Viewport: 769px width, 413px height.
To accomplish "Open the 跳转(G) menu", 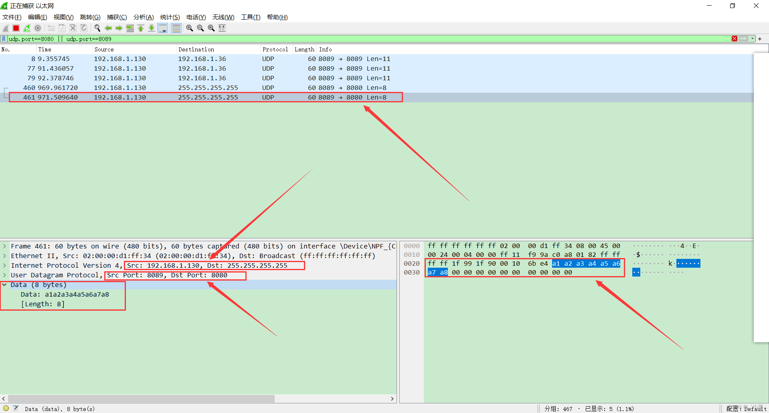I will point(90,17).
